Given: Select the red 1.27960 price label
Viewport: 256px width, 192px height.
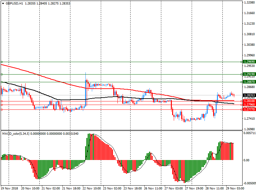Looking at the screenshot, I should tap(249, 105).
